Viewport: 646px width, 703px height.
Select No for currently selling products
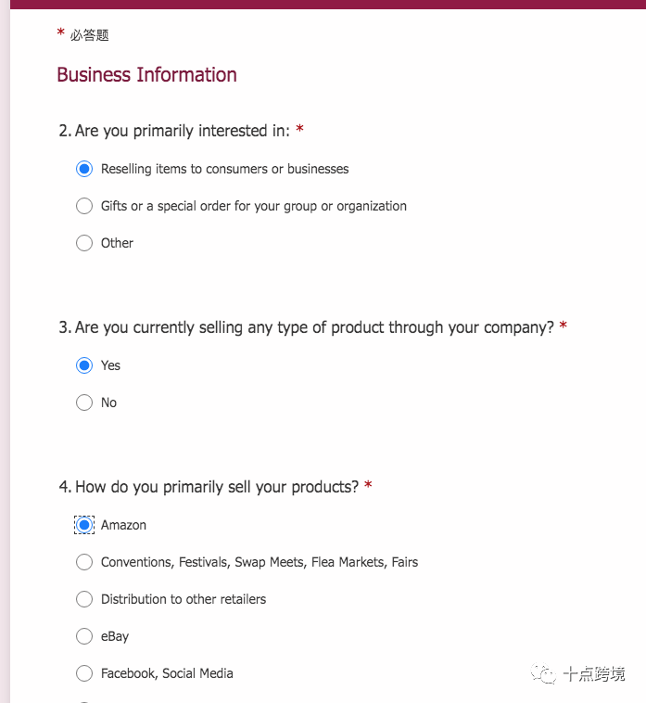coord(84,403)
